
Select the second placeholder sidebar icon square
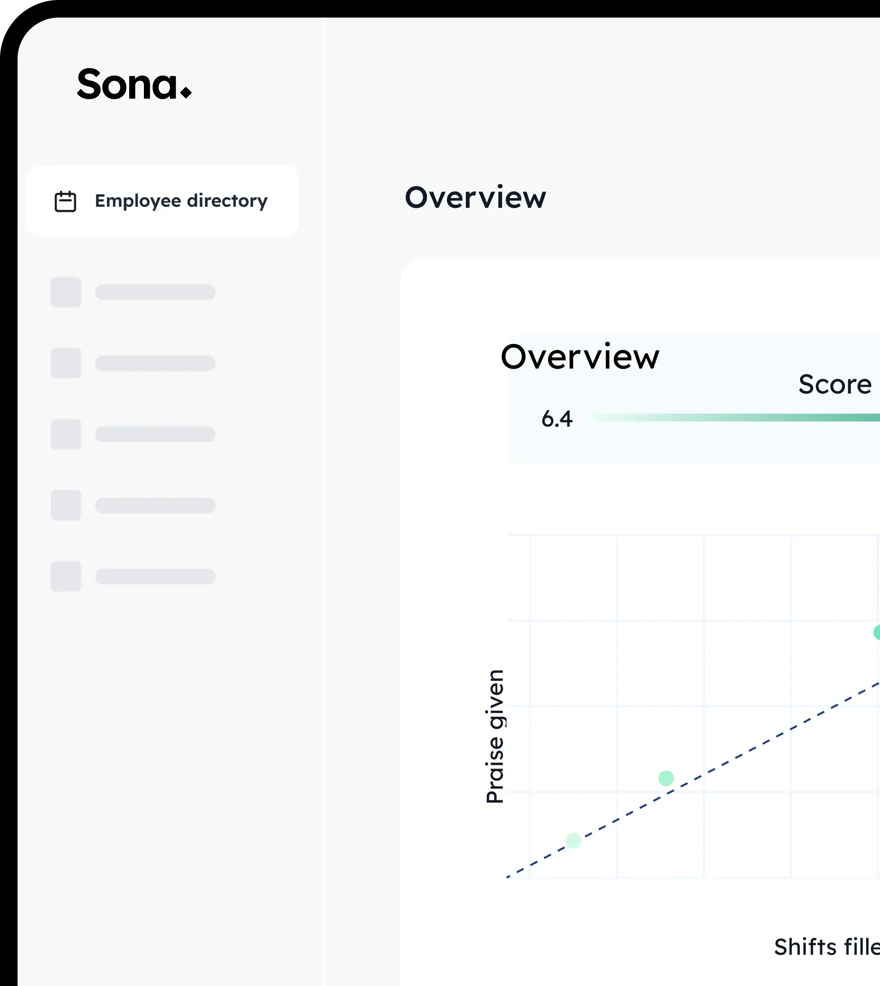click(x=66, y=363)
